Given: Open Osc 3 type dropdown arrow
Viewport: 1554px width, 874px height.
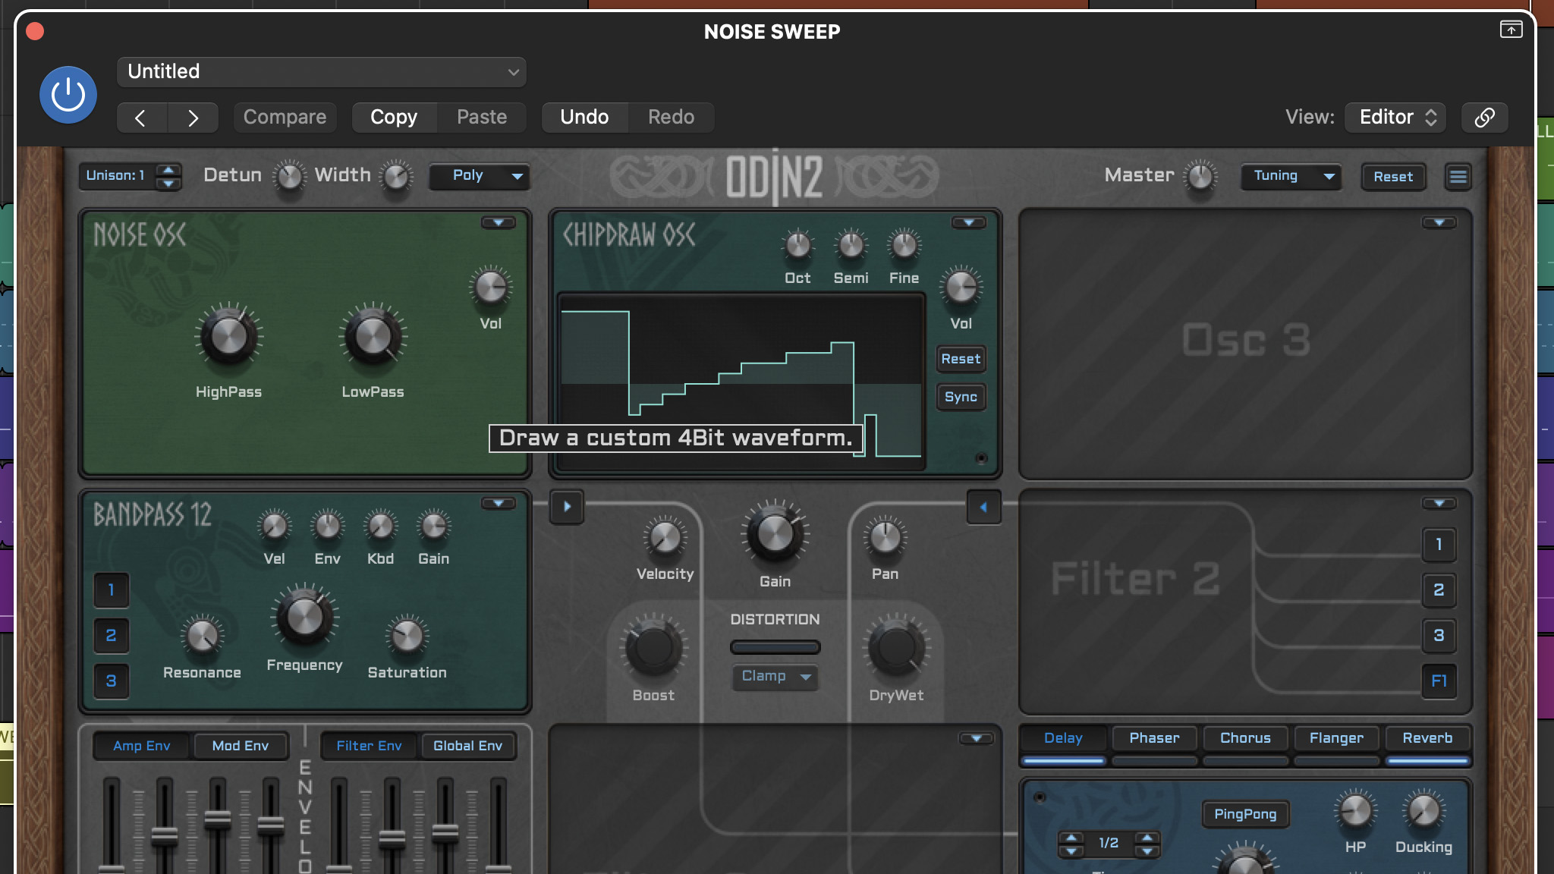Looking at the screenshot, I should tap(1439, 222).
